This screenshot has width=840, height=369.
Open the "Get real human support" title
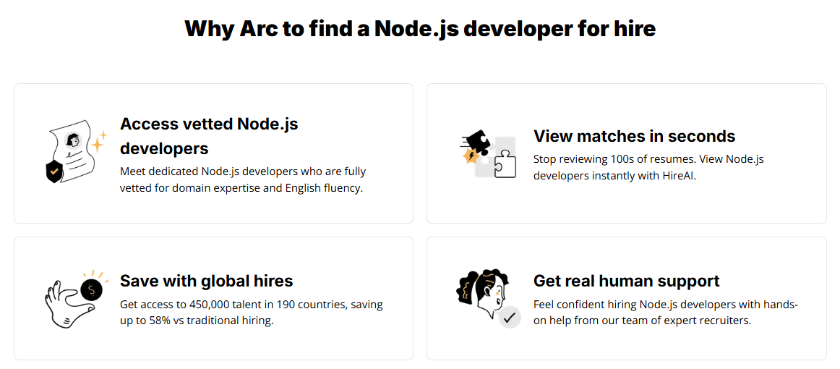coord(626,281)
